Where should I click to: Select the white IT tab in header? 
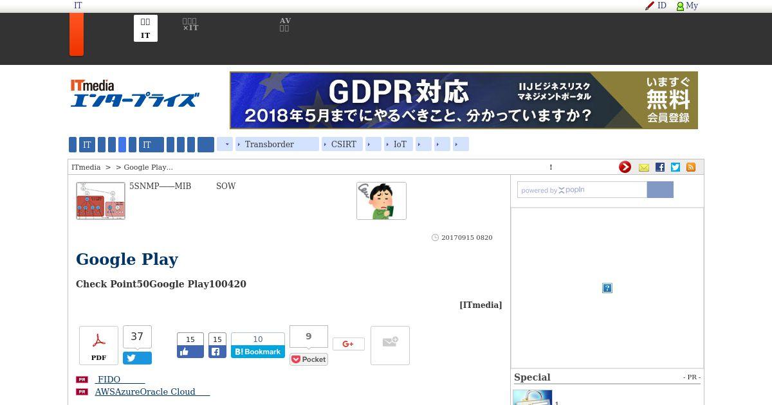(x=145, y=28)
